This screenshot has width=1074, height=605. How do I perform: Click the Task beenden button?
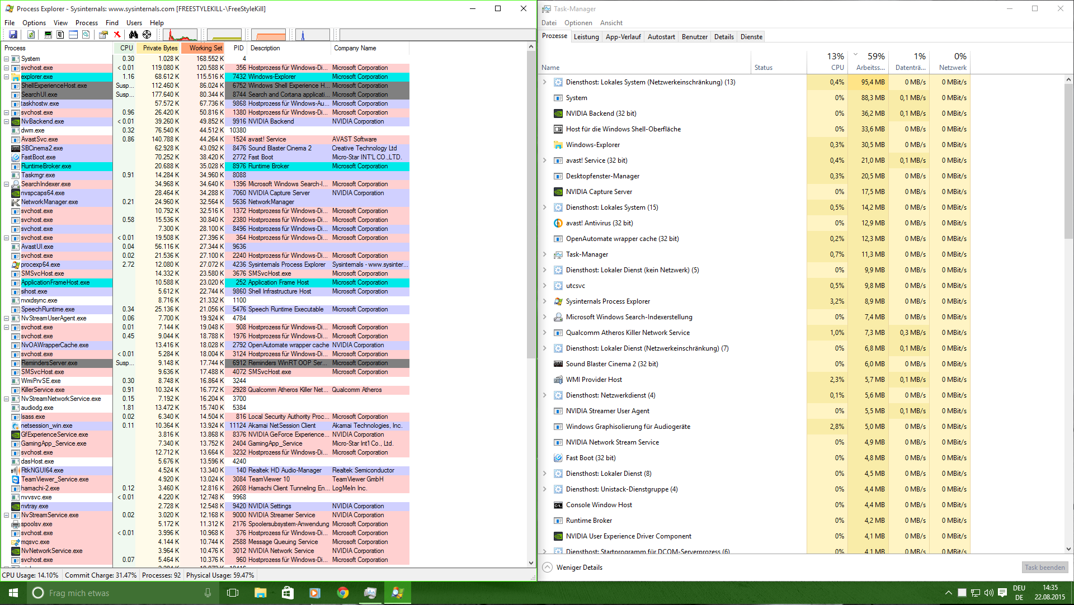pyautogui.click(x=1044, y=567)
